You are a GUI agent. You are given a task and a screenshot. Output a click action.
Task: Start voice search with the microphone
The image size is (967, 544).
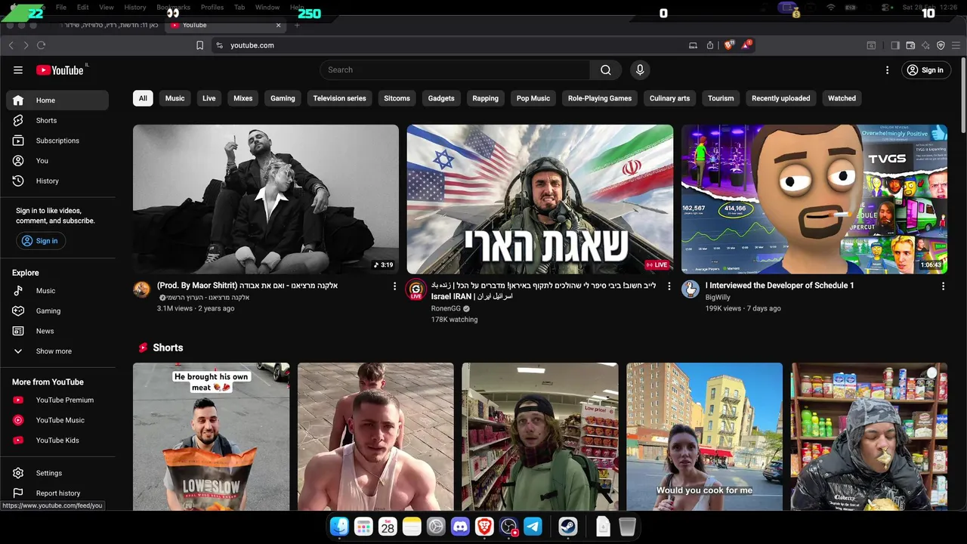point(640,70)
